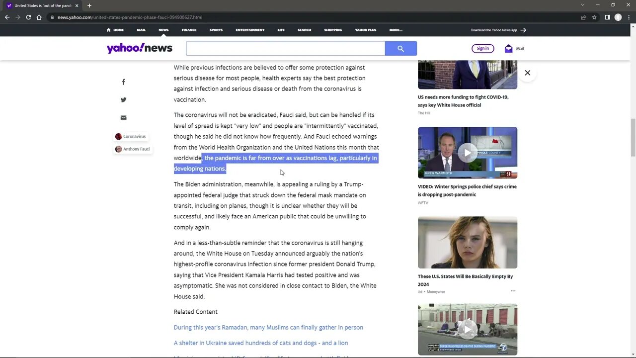Select NEWS in top navigation
Screen dimensions: 636x358
click(x=163, y=30)
